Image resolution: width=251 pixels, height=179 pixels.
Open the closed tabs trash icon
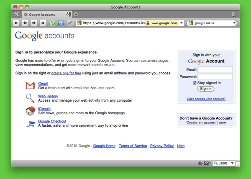(234, 14)
